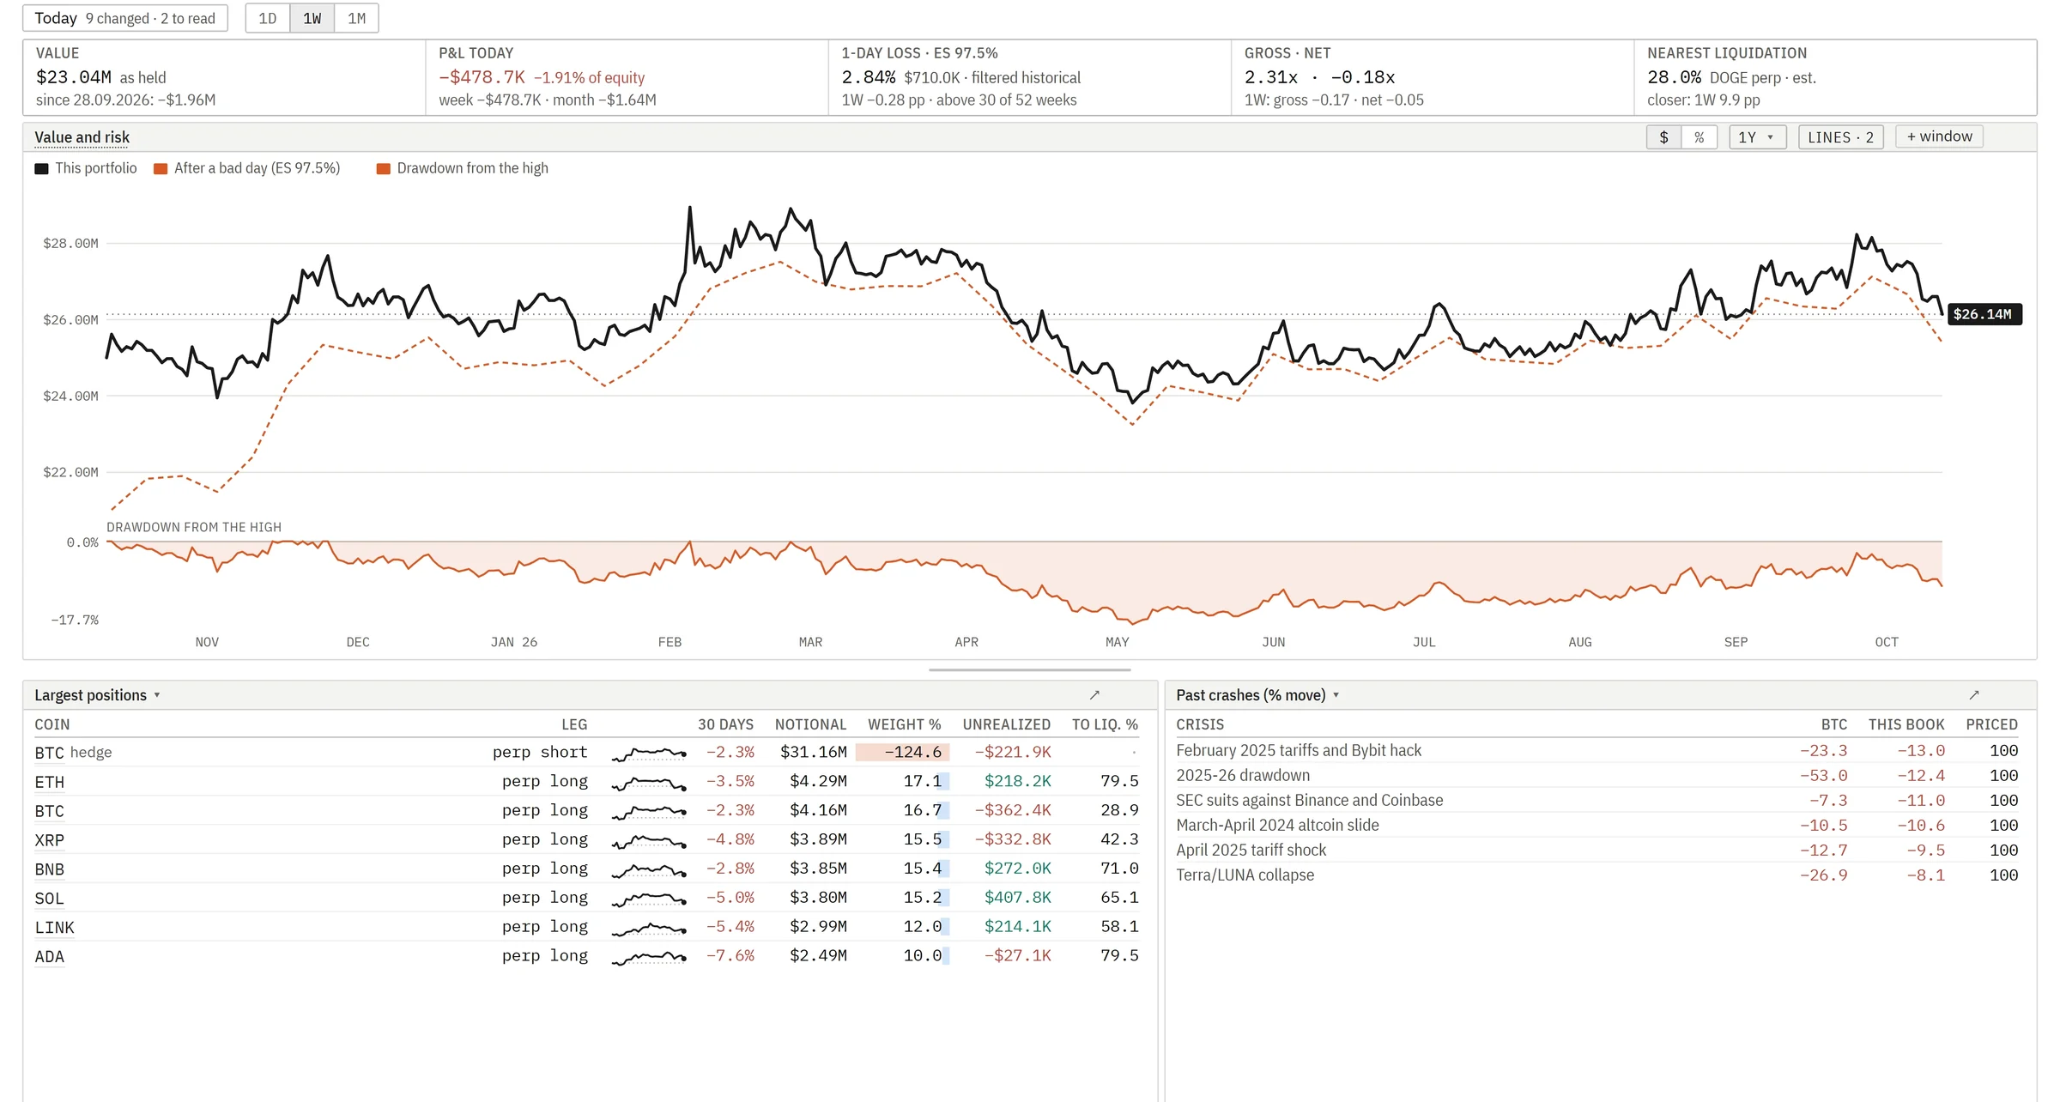Open the XRP coin link

50,840
